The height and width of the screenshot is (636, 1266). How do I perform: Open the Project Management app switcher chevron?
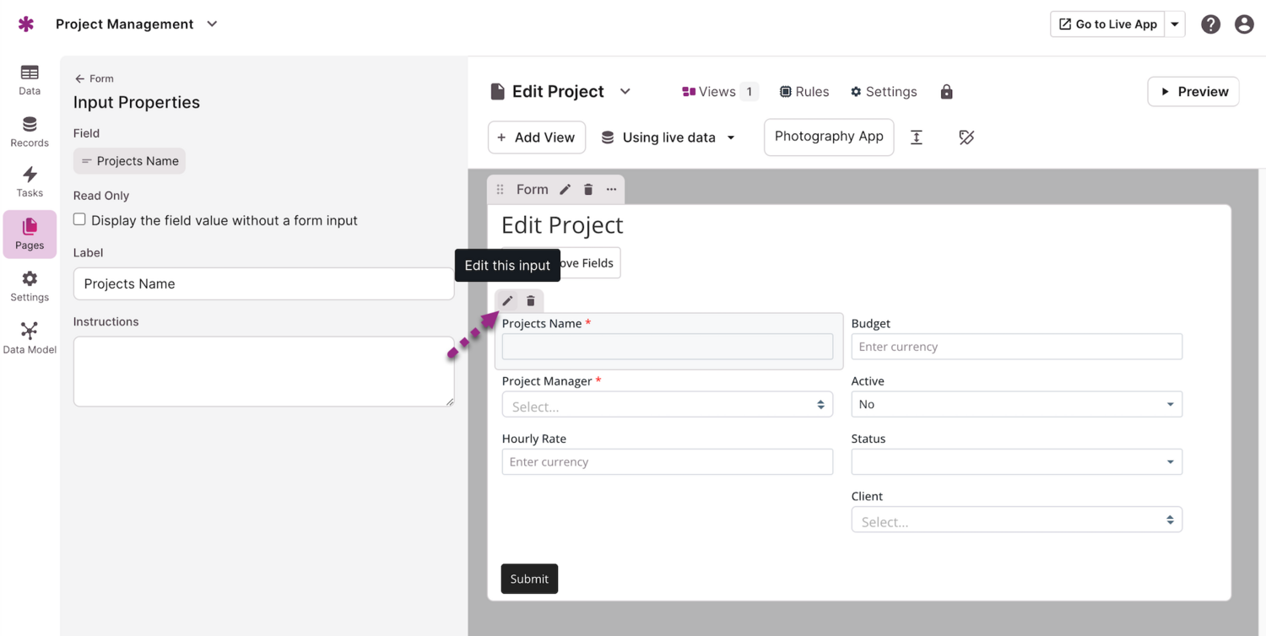(212, 24)
